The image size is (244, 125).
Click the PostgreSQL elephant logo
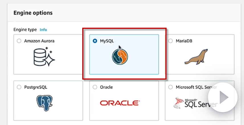click(x=44, y=103)
